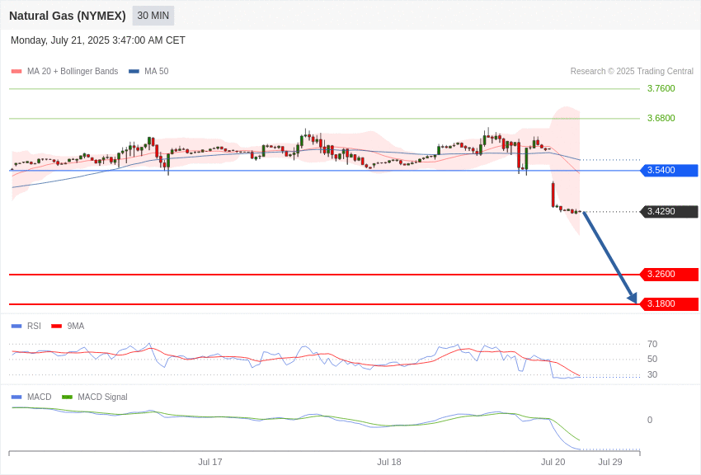Click the Natural Gas (NYMEX) title
The image size is (701, 475).
pyautogui.click(x=68, y=16)
